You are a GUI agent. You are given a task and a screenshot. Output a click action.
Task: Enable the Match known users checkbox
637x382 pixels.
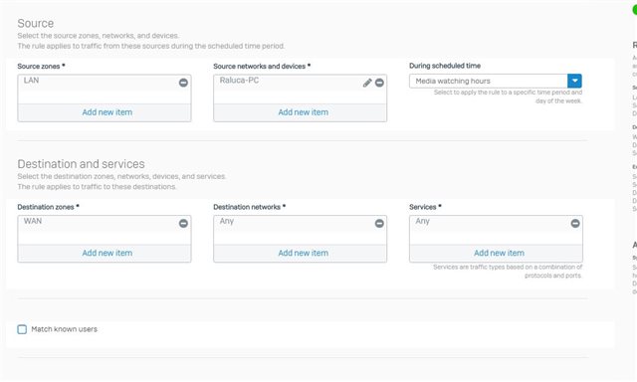point(22,329)
